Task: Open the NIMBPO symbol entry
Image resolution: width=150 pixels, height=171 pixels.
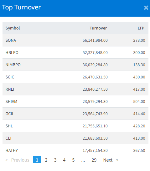Action: tap(13, 65)
